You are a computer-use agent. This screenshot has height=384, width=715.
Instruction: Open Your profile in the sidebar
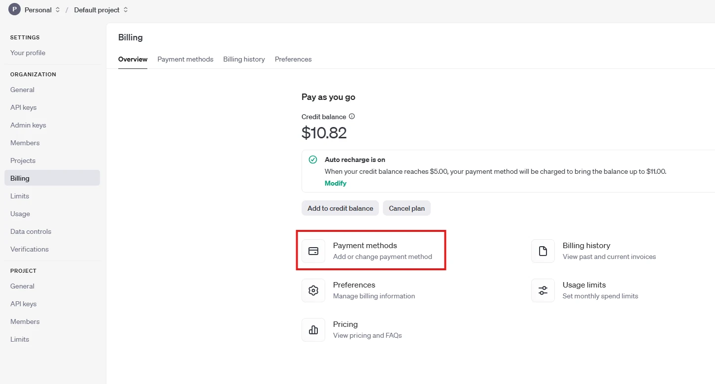pos(28,53)
